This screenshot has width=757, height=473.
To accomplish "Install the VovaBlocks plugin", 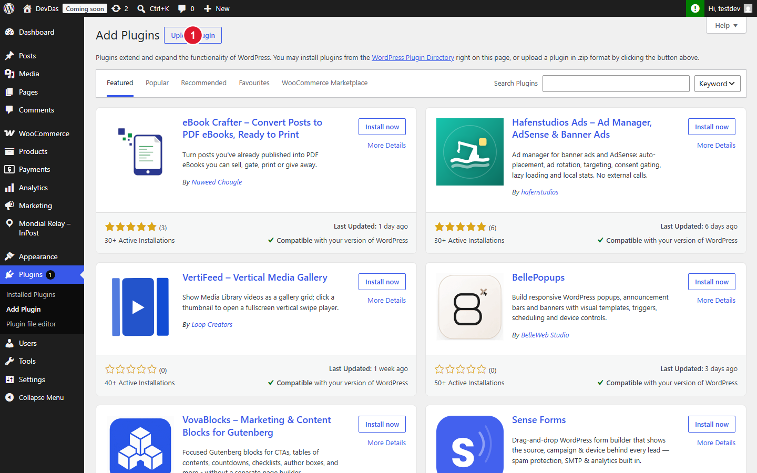I will pyautogui.click(x=382, y=424).
